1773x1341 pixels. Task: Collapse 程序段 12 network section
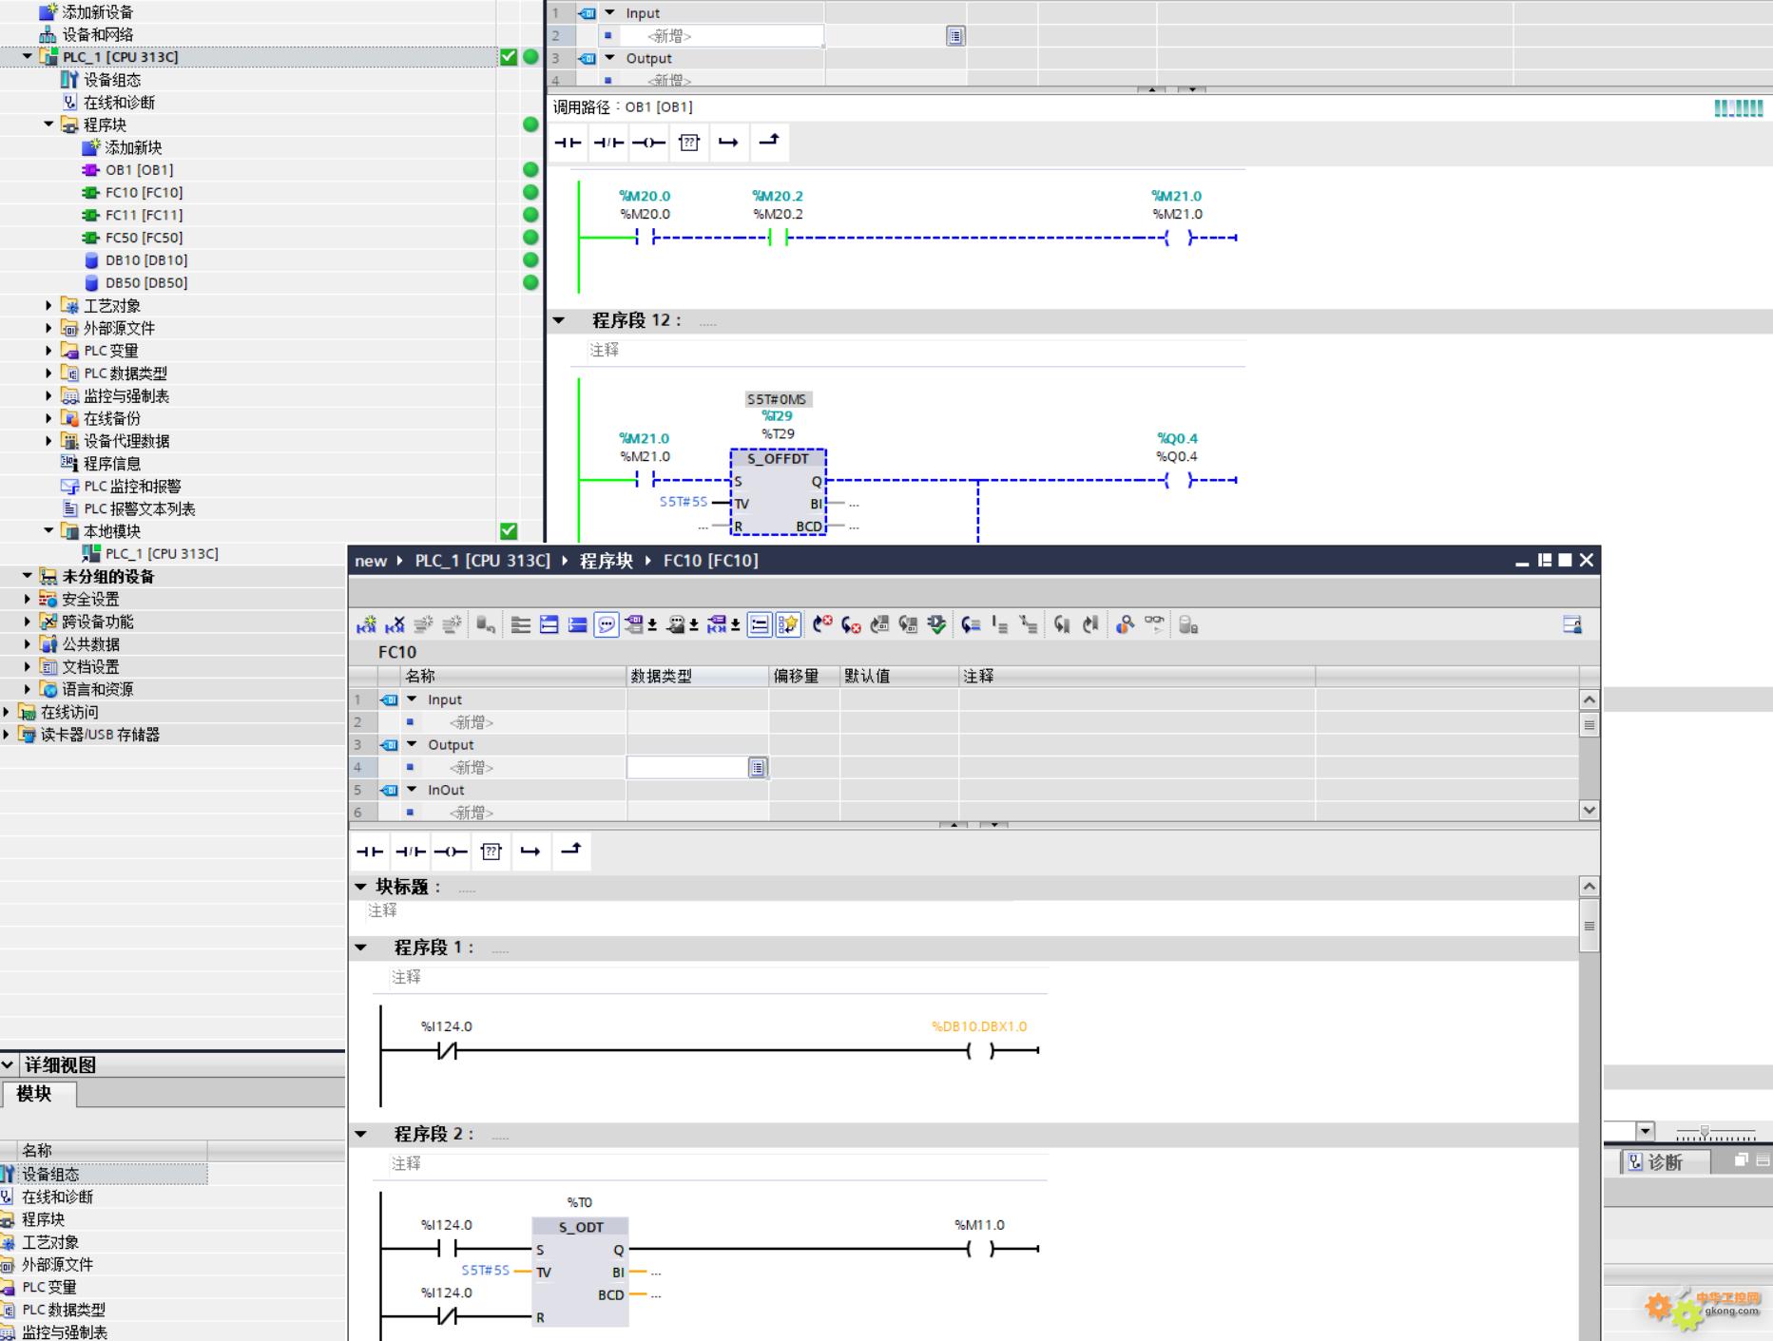pyautogui.click(x=559, y=320)
